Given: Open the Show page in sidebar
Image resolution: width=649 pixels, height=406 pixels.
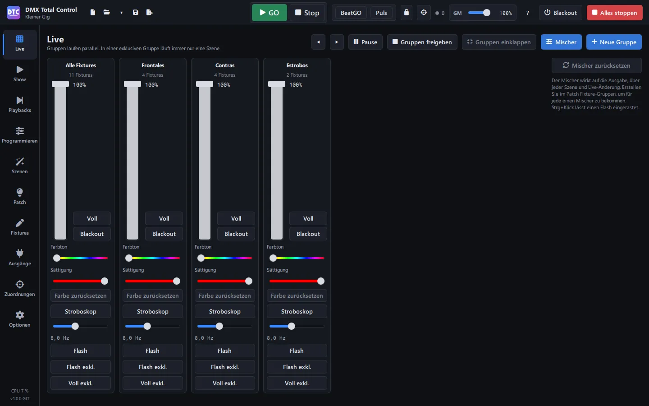Looking at the screenshot, I should click(x=20, y=74).
